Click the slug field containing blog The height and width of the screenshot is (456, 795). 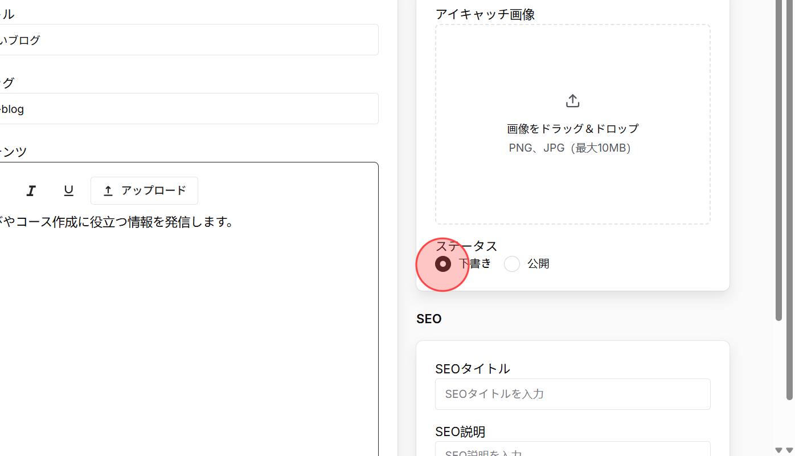coord(188,108)
